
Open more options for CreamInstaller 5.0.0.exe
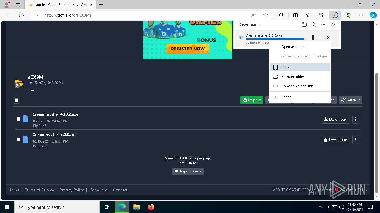click(355, 140)
